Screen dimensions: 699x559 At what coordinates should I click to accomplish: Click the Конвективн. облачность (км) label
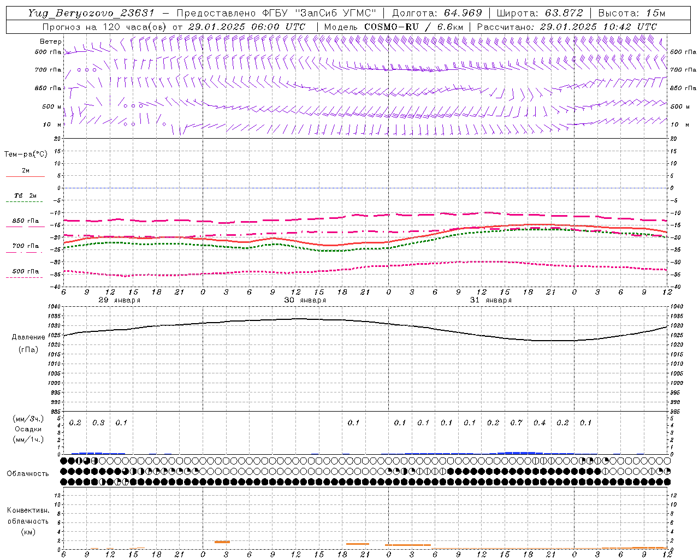28,521
